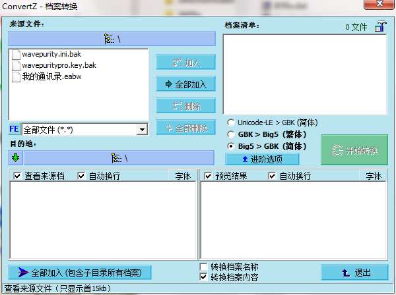Image resolution: width=396 pixels, height=295 pixels.
Task: Click 全部加入 (包含子目录所有档案) button
Action: [x=80, y=273]
